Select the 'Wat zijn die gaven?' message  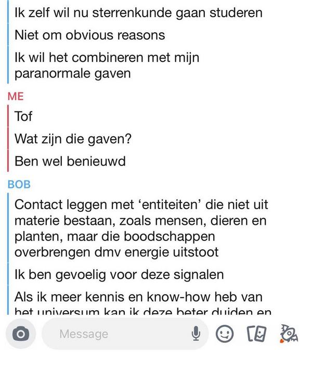(73, 139)
